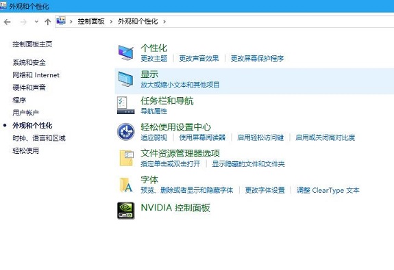The width and height of the screenshot is (394, 270).
Task: Click the 字体 folder icon with letter A
Action: (x=126, y=185)
